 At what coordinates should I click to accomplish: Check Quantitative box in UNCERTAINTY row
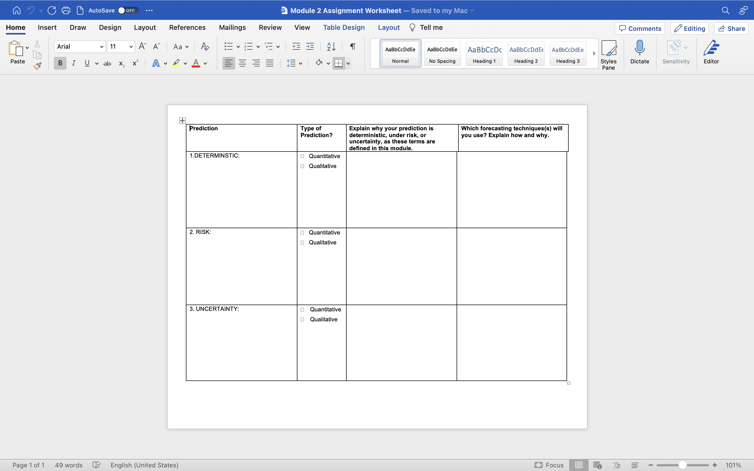[302, 310]
